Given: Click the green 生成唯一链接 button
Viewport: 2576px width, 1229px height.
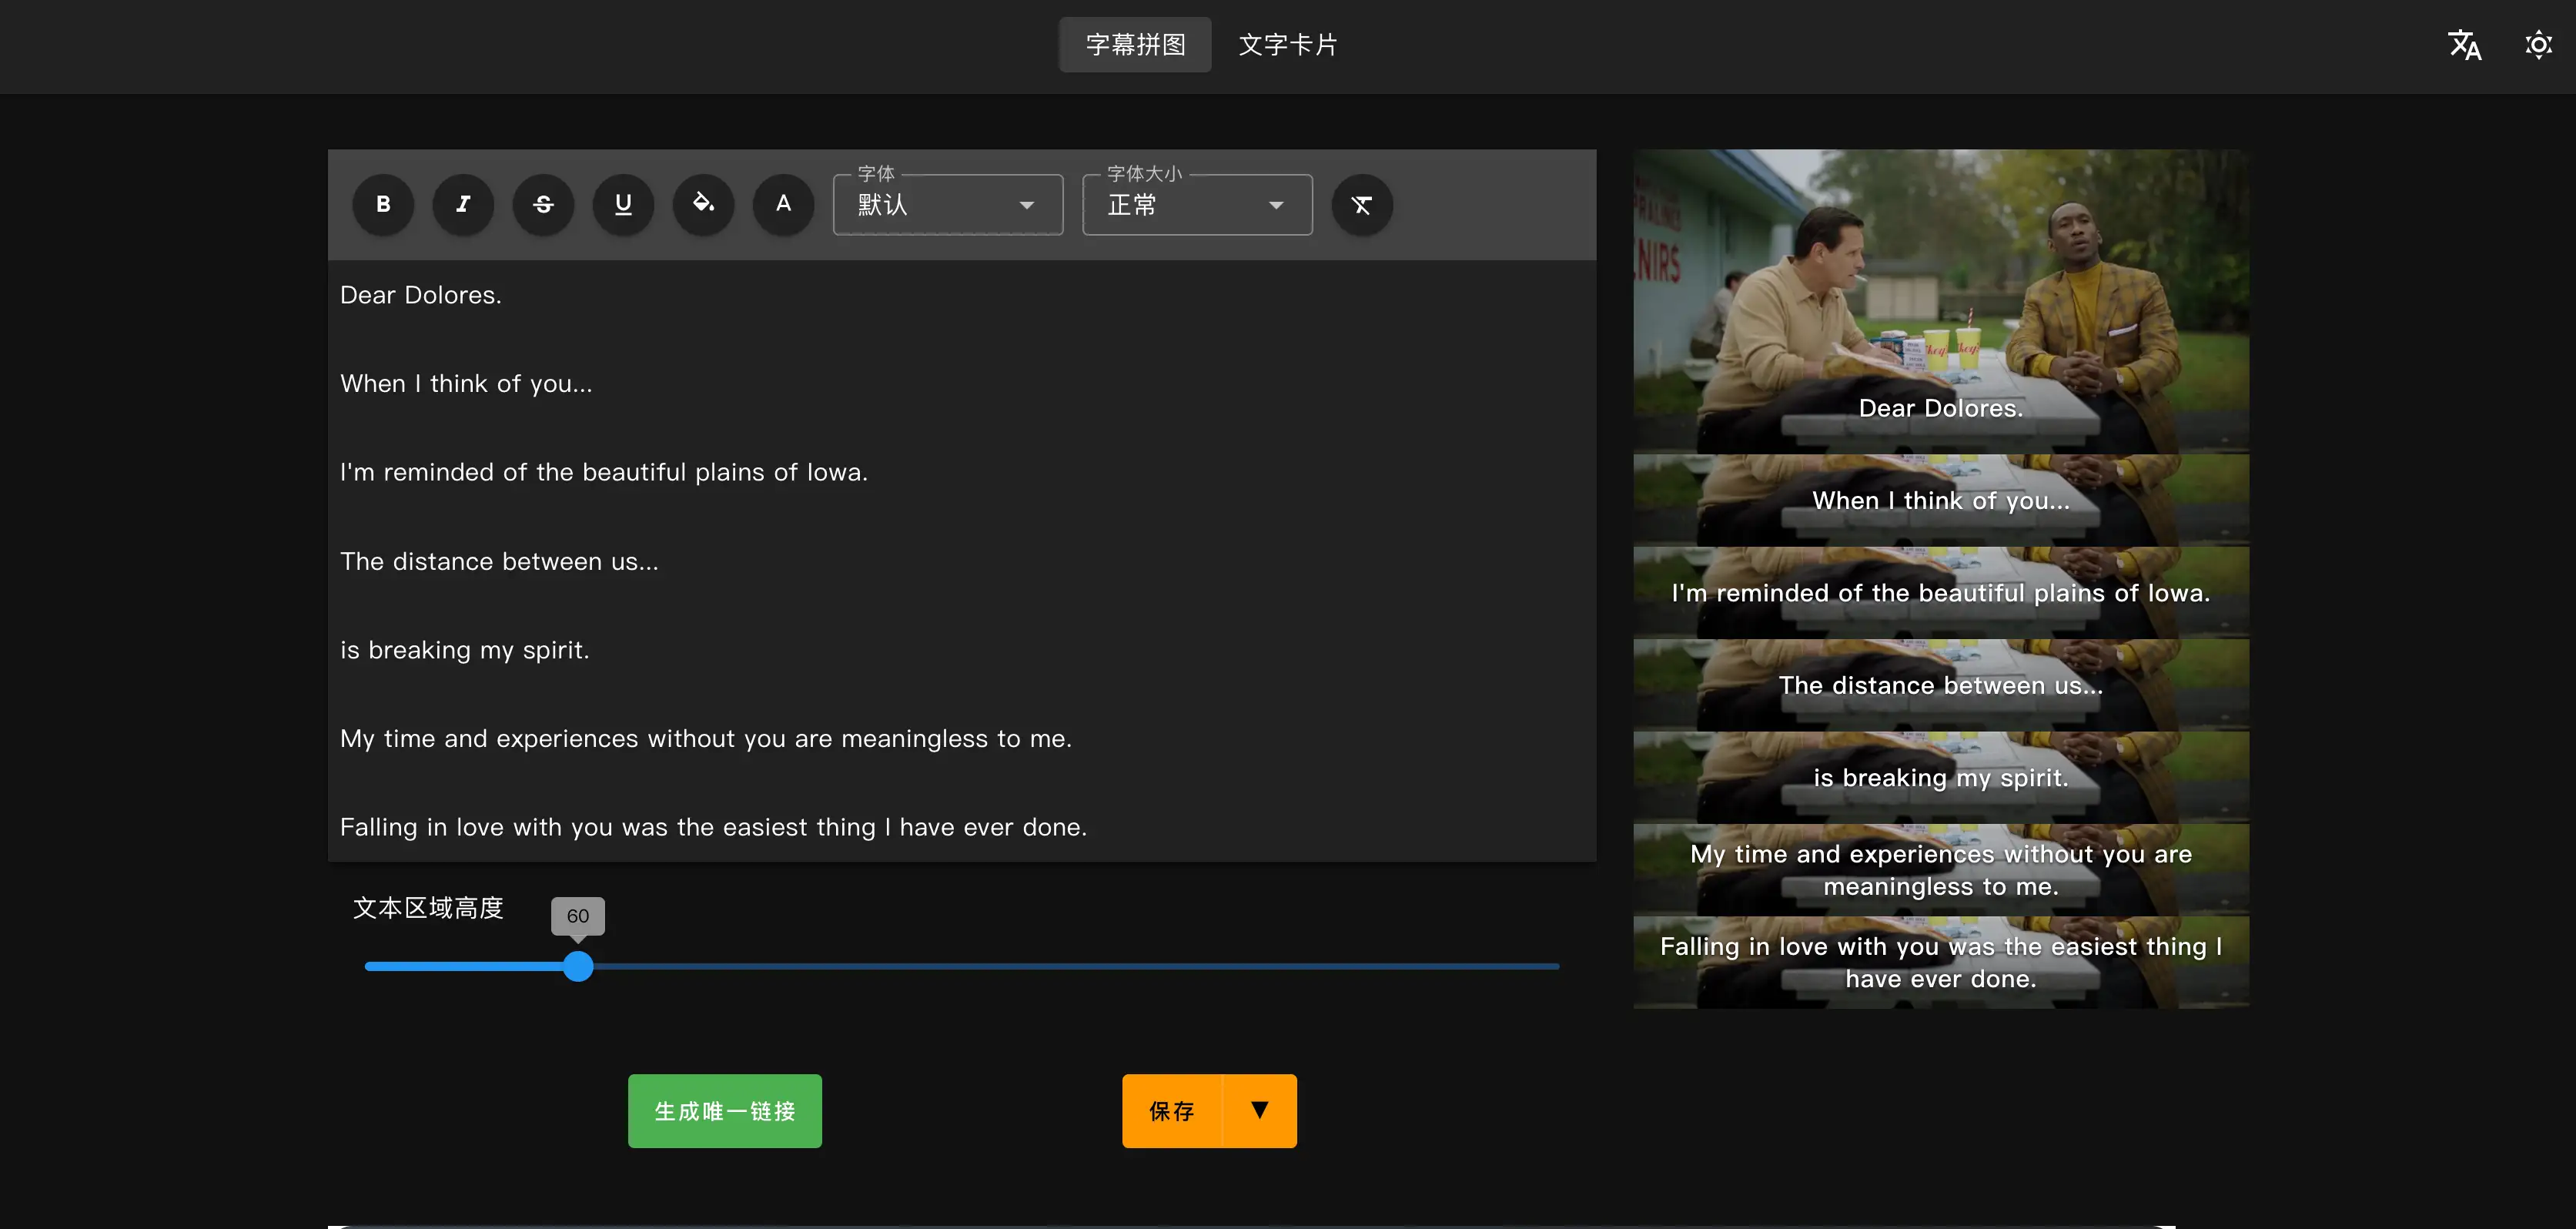Looking at the screenshot, I should click(x=724, y=1110).
